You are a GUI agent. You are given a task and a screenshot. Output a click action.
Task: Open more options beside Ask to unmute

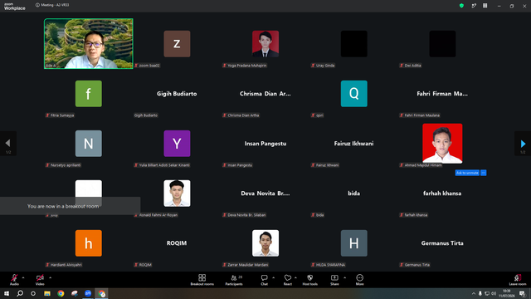483,173
